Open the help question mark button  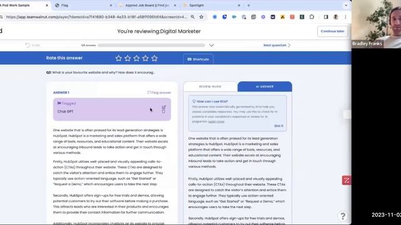tap(343, 216)
